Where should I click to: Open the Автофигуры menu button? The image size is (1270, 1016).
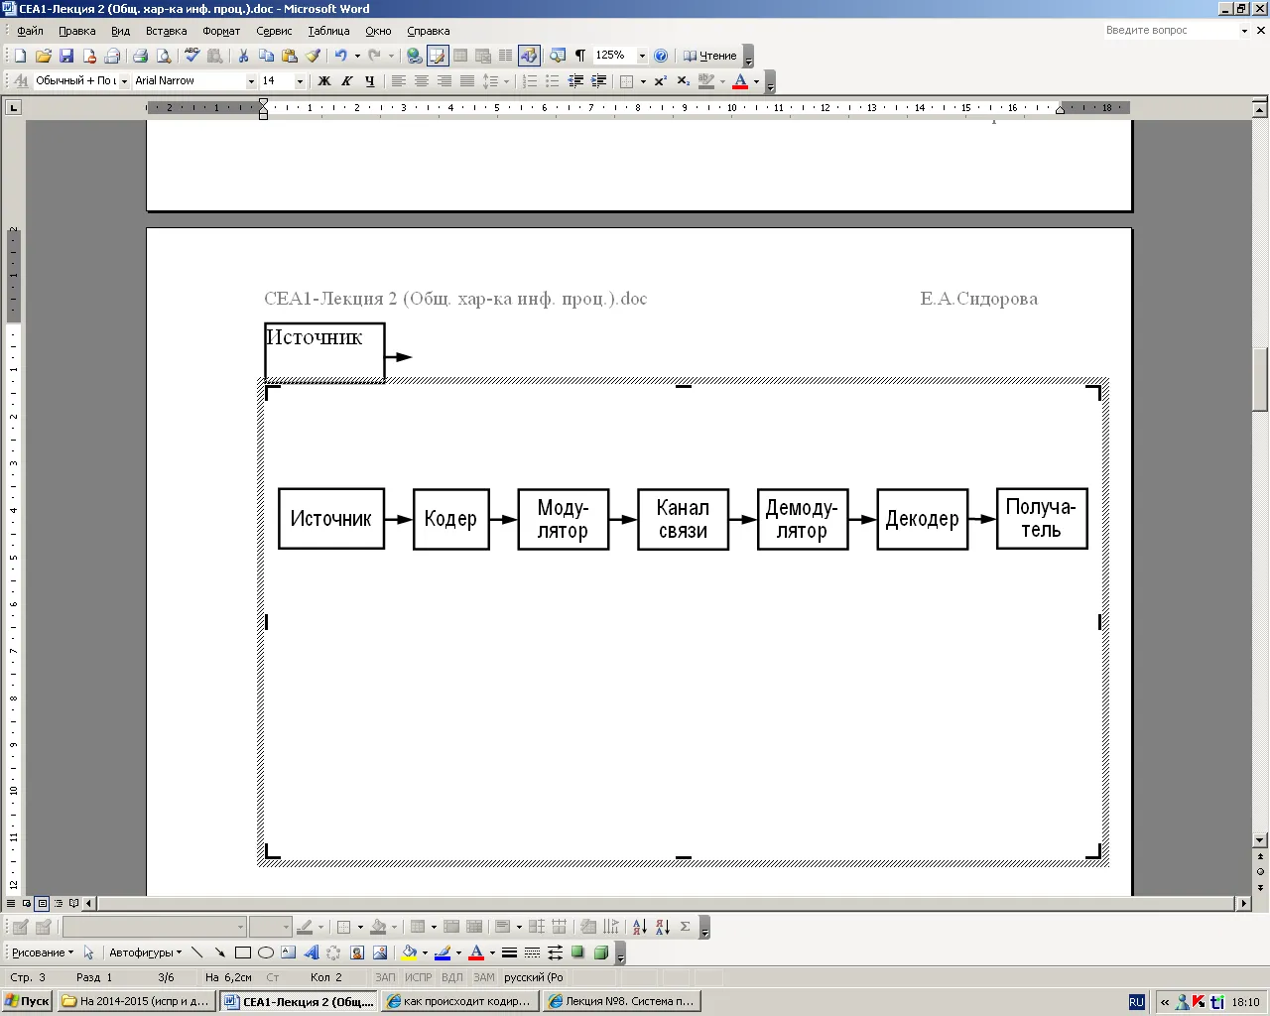tap(145, 952)
